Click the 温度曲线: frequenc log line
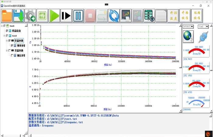This screenshot has width=213, height=137. pos(41,125)
